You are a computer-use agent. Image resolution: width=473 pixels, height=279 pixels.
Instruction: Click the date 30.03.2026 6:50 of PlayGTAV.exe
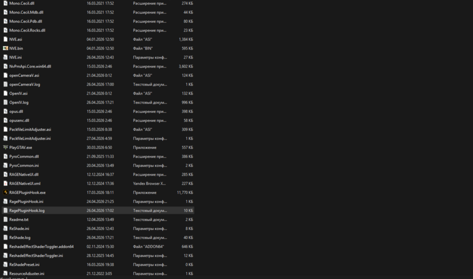coord(99,148)
